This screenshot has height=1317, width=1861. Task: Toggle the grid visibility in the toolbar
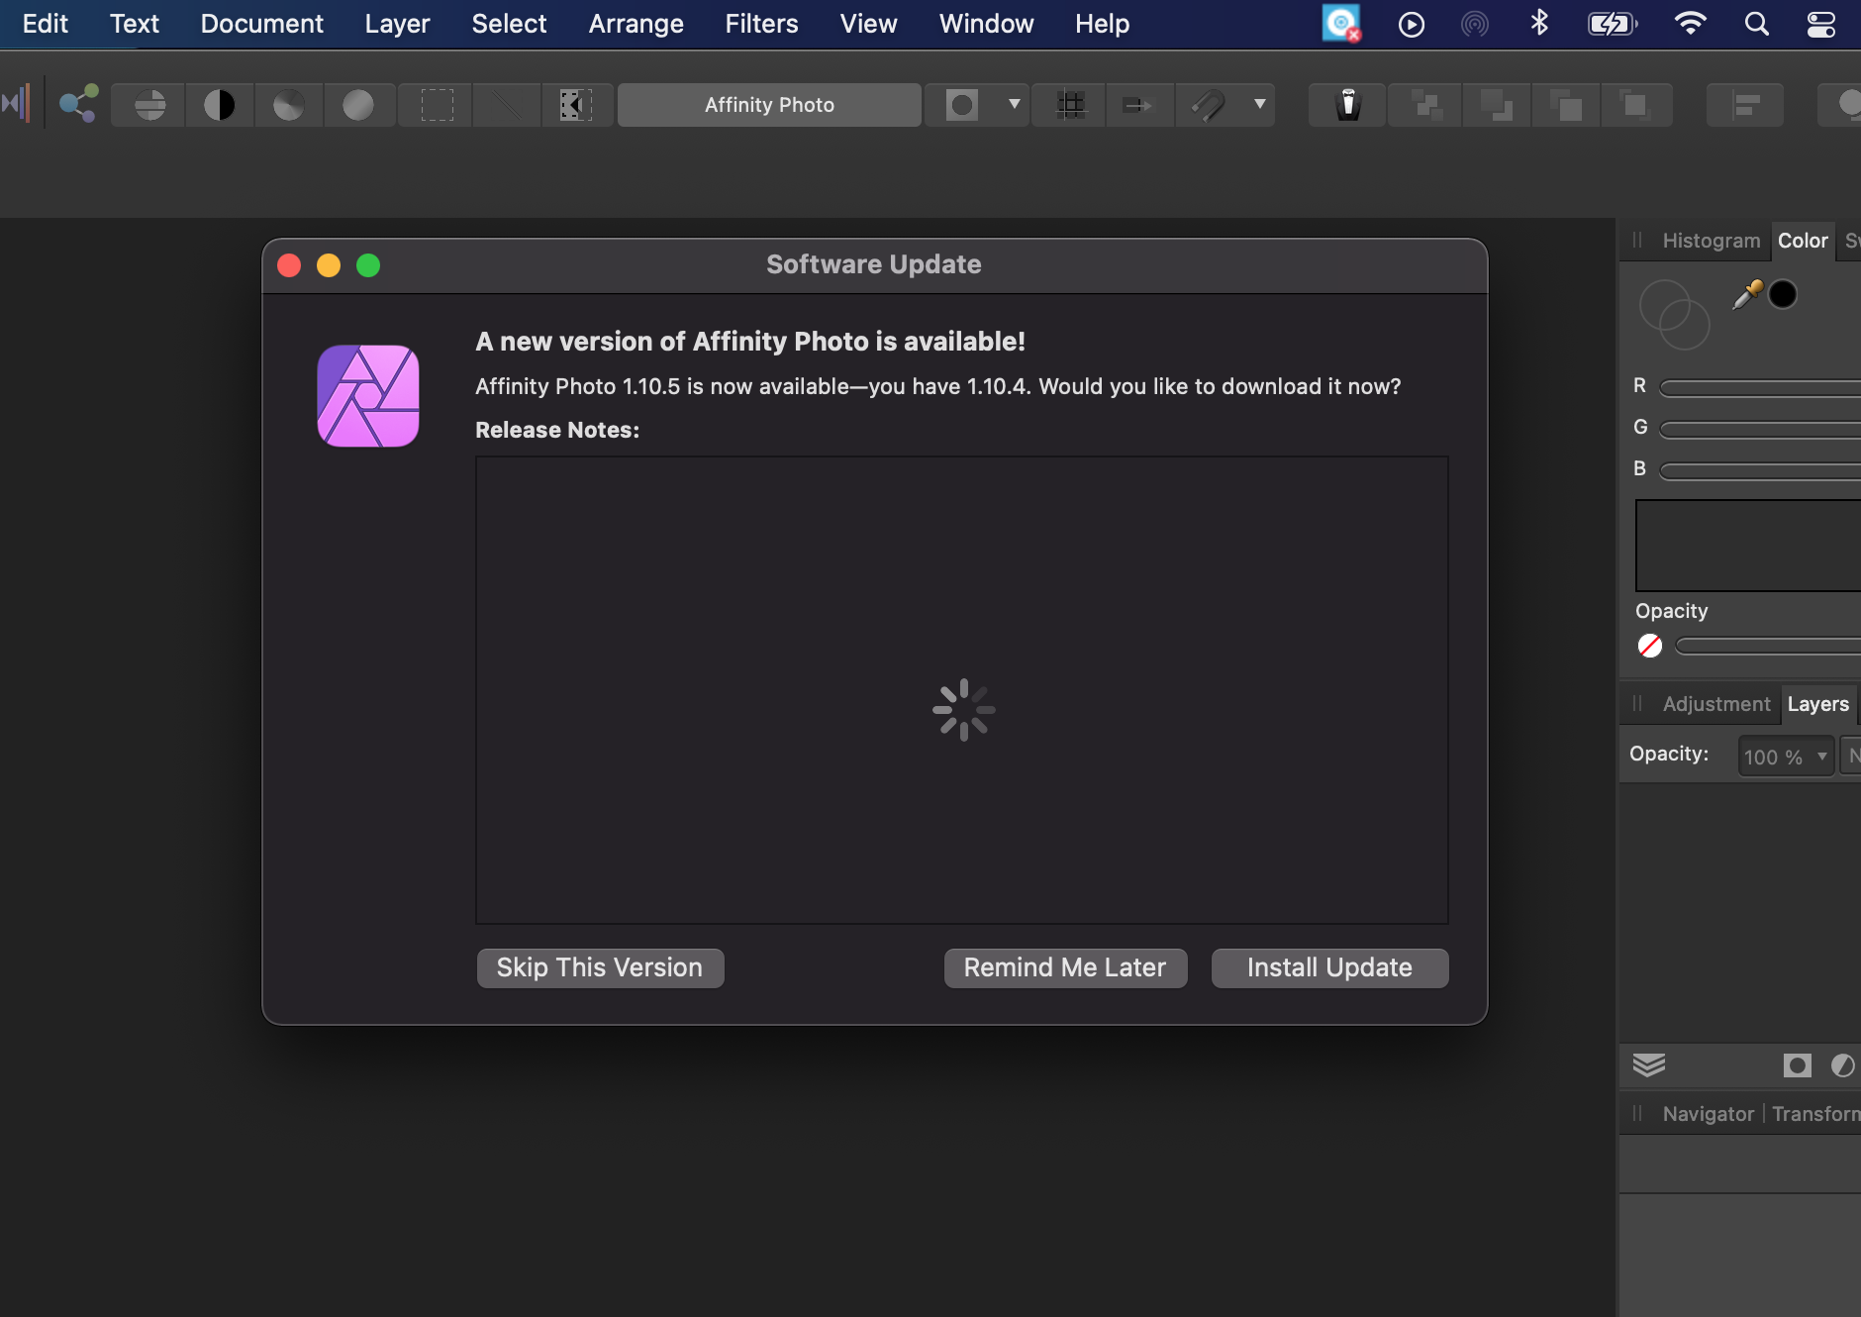tap(1072, 104)
